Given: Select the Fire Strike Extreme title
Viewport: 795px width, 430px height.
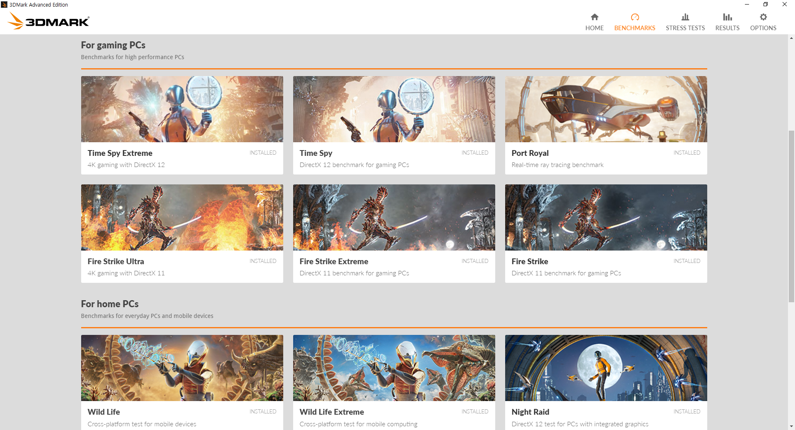Looking at the screenshot, I should tap(334, 262).
